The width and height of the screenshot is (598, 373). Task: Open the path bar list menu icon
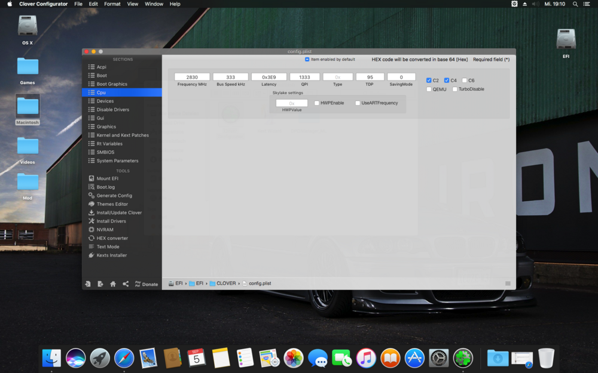(x=508, y=283)
